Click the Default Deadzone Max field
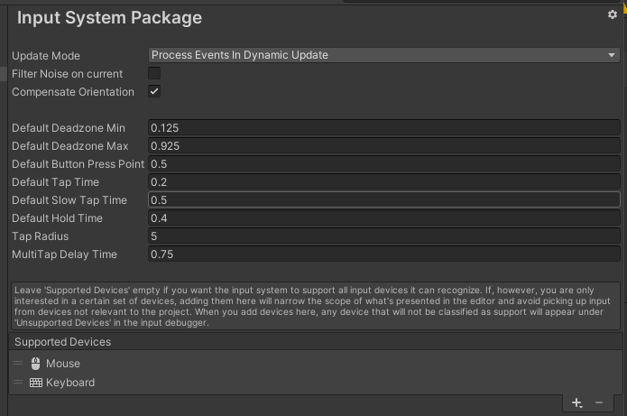 (x=383, y=146)
